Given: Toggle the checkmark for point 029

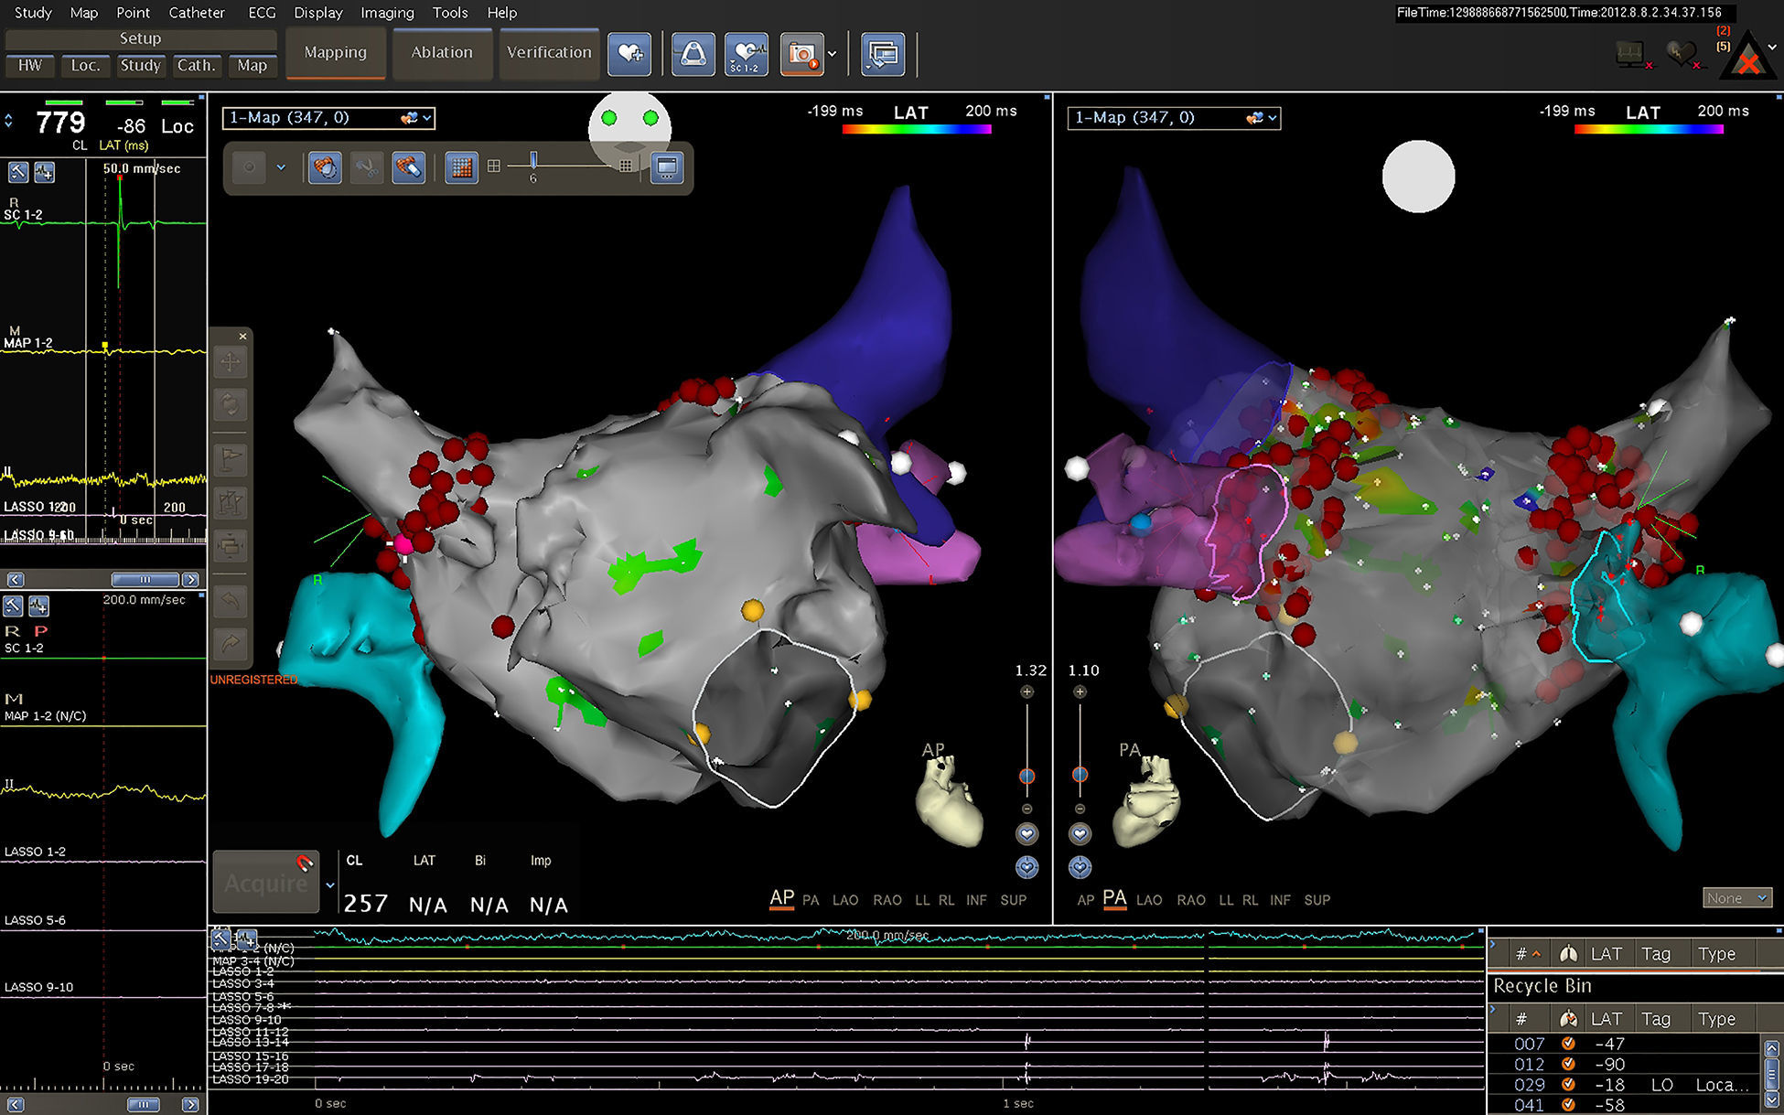Looking at the screenshot, I should 1568,1085.
